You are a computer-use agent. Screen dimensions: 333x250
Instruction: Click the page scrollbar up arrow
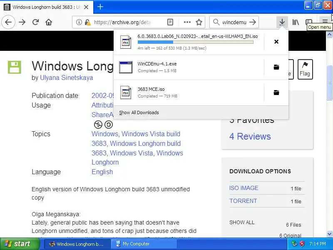(x=329, y=35)
